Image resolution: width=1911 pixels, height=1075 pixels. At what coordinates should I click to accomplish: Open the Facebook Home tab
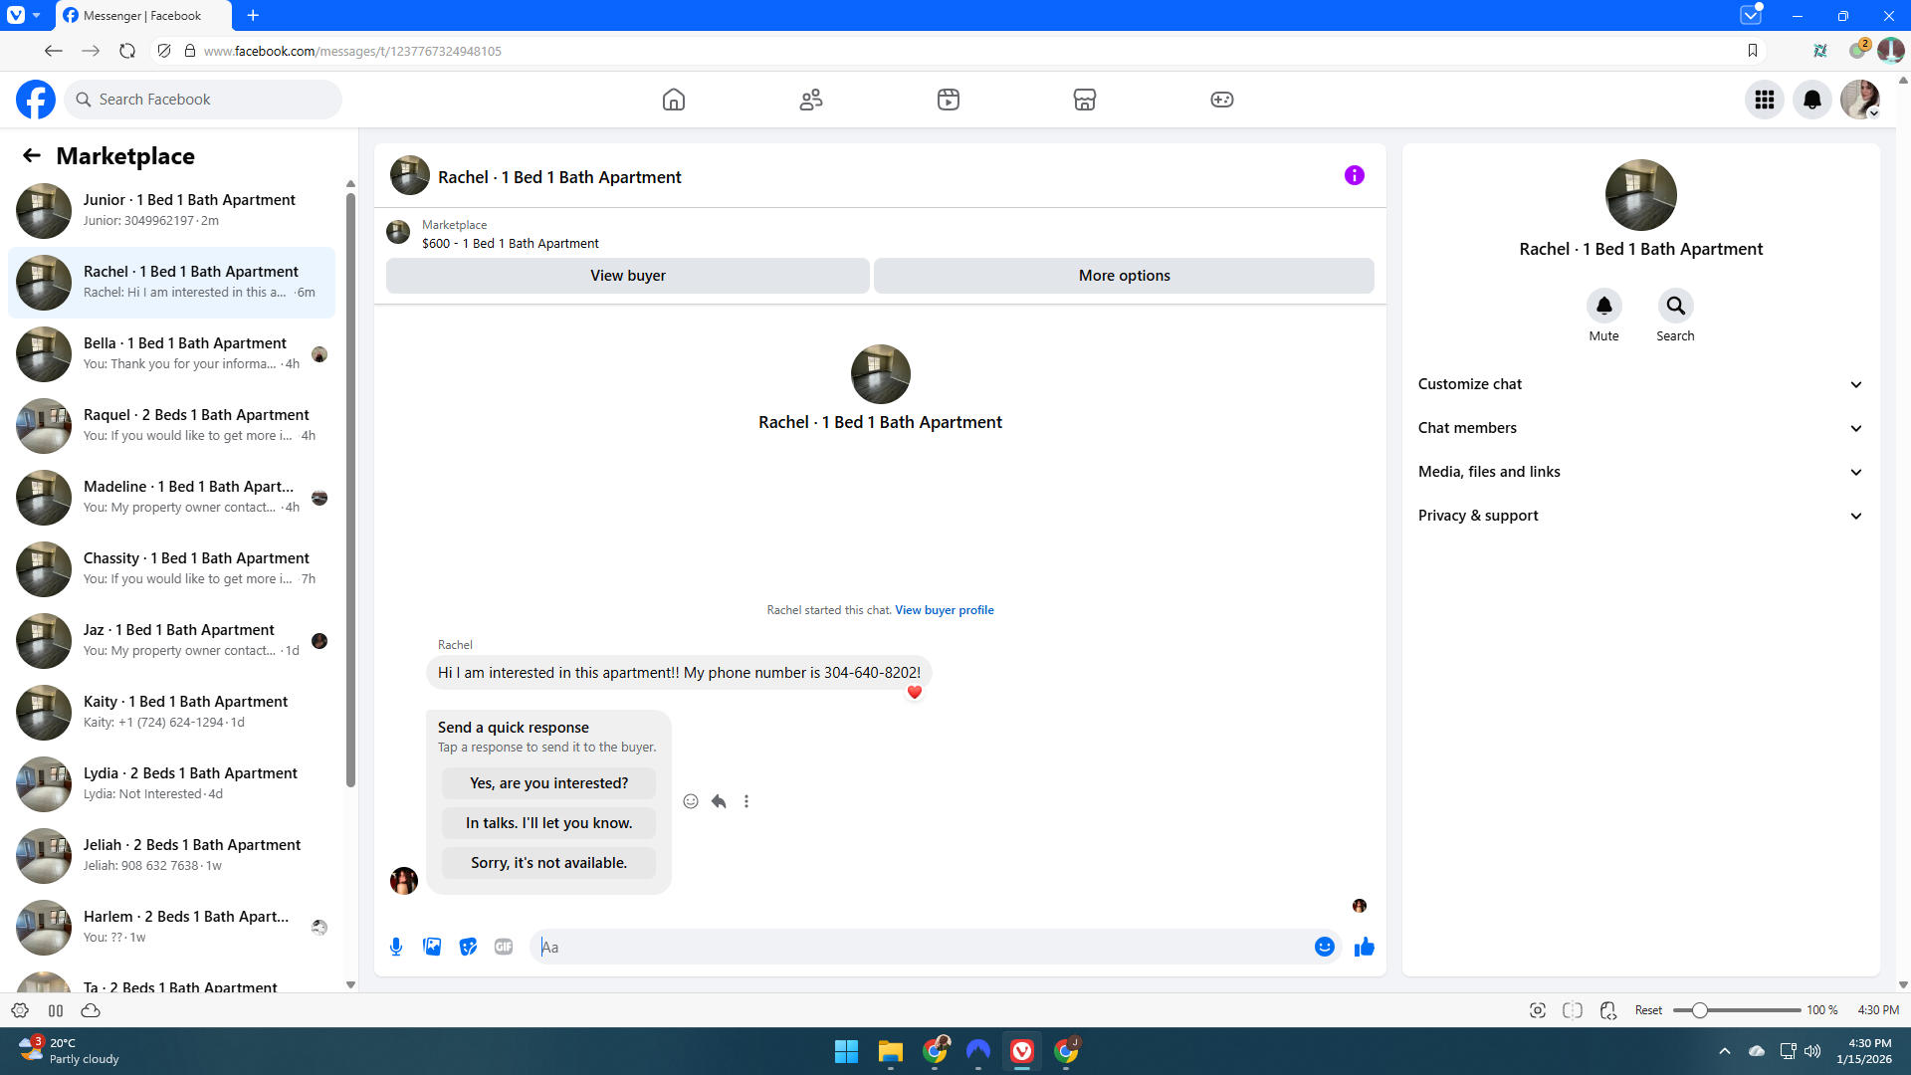pos(674,100)
